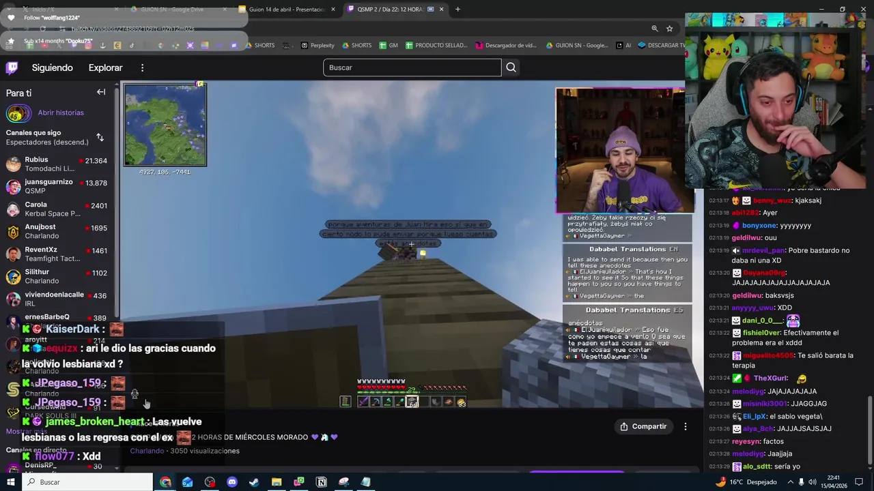Open the Descargador de vid... bookmark
This screenshot has width=874, height=491.
[506, 46]
